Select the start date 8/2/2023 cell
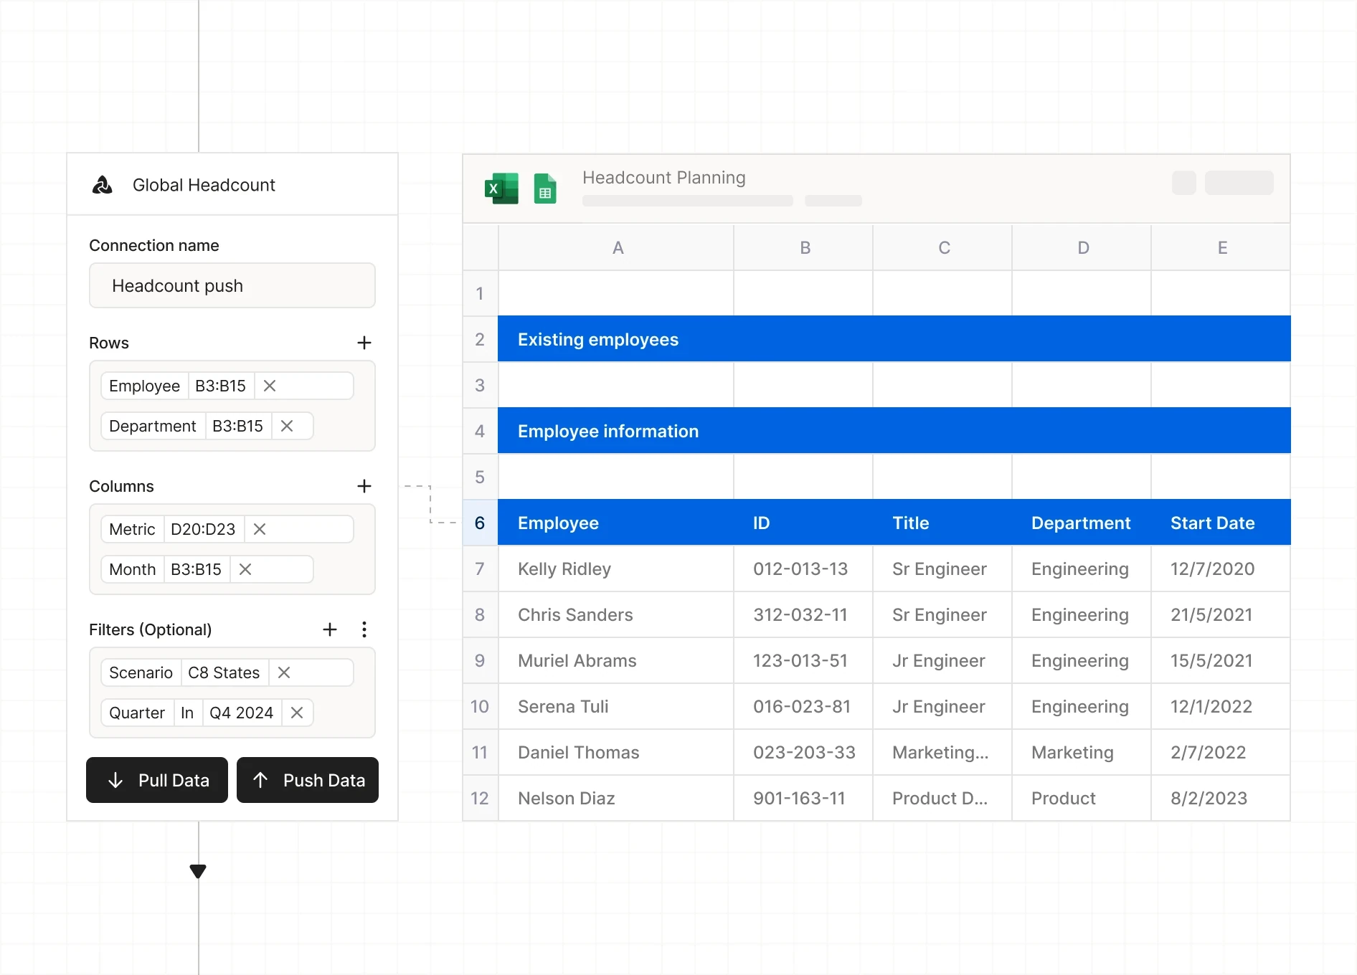This screenshot has height=975, width=1357. [x=1221, y=798]
